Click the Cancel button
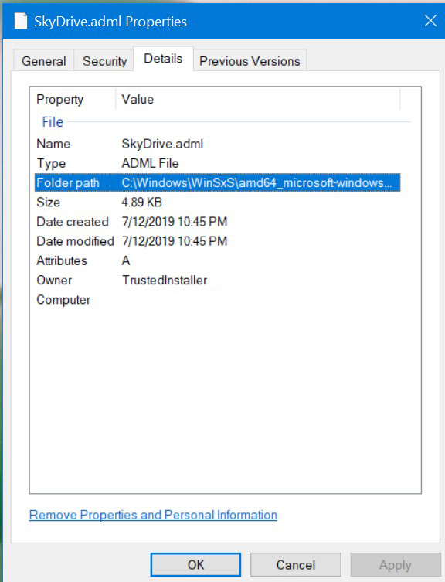The image size is (445, 582). point(296,564)
